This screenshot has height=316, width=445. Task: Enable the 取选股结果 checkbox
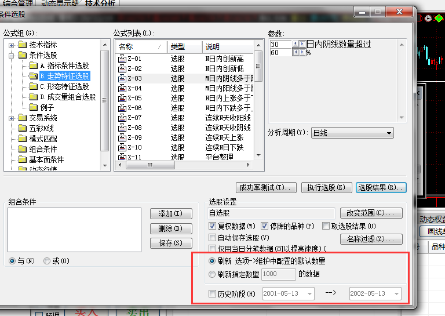pyautogui.click(x=326, y=226)
